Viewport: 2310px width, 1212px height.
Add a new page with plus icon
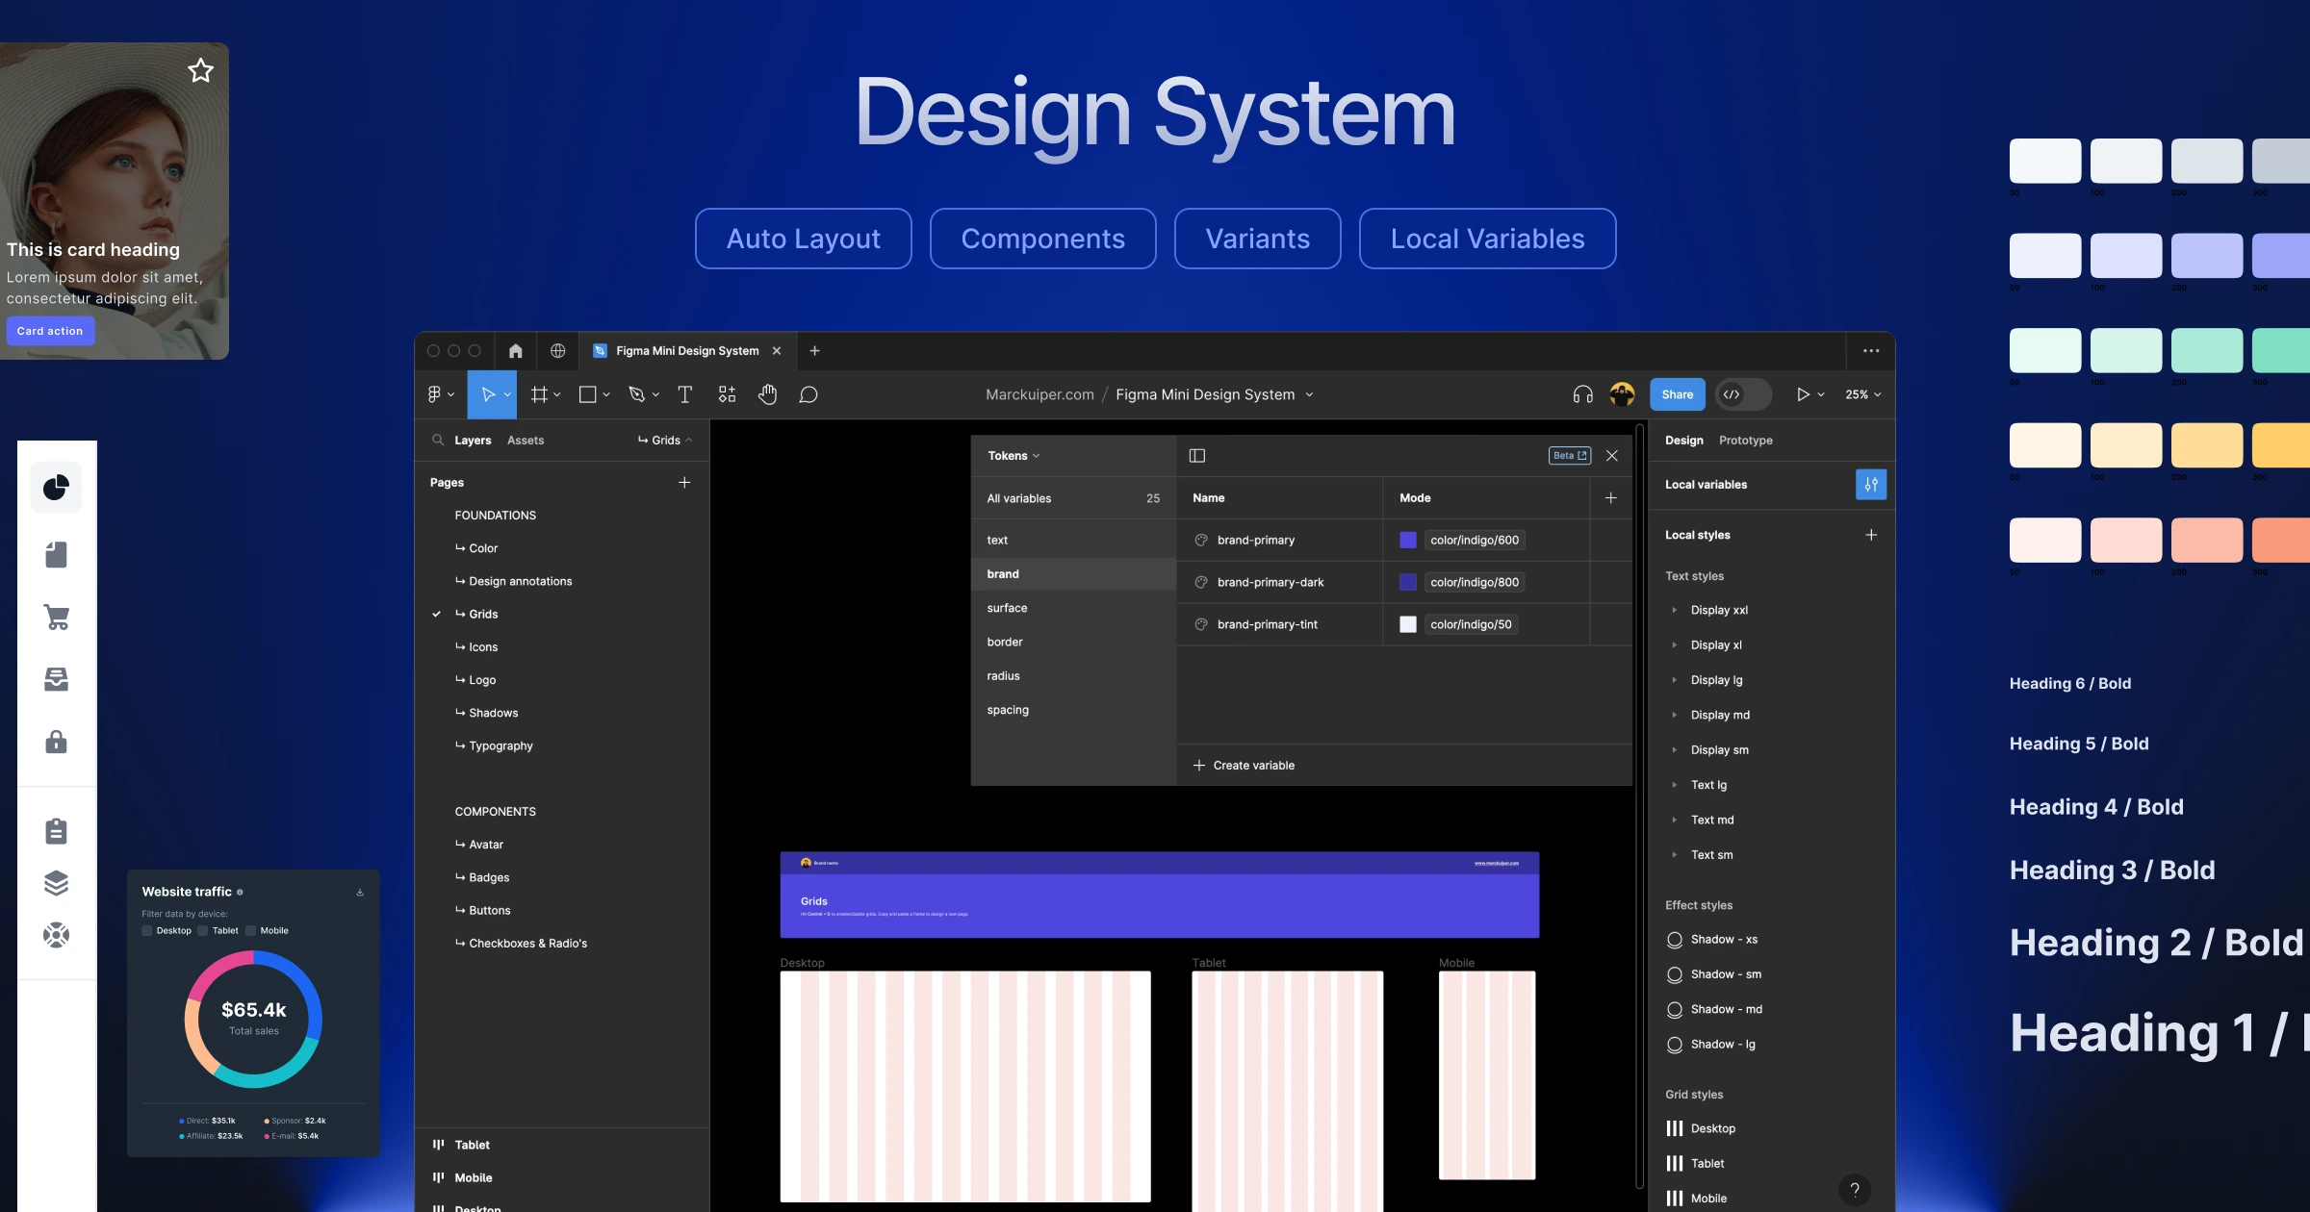[684, 483]
